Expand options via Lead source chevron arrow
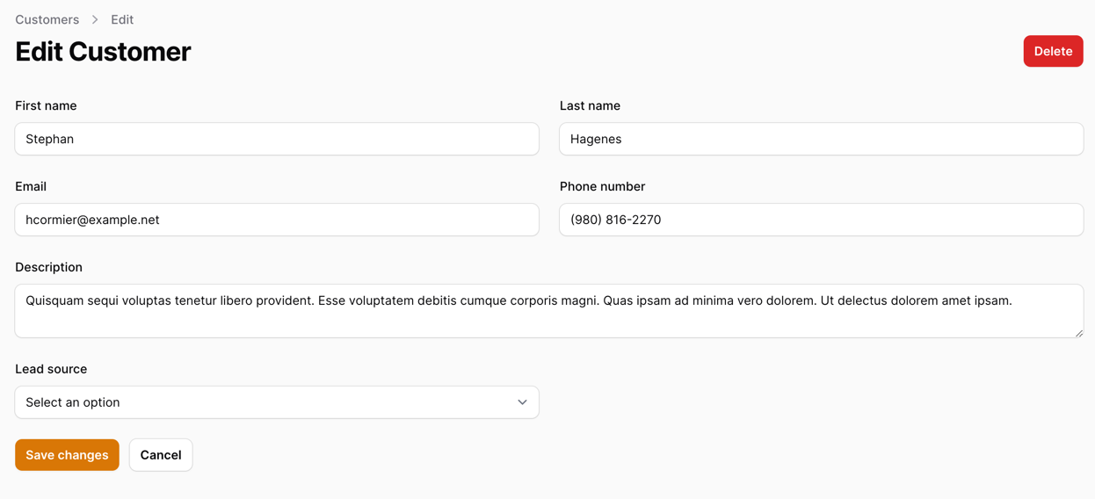This screenshot has width=1095, height=499. (522, 402)
